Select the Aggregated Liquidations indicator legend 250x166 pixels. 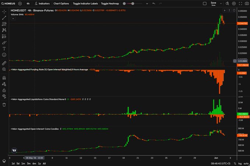38,99
